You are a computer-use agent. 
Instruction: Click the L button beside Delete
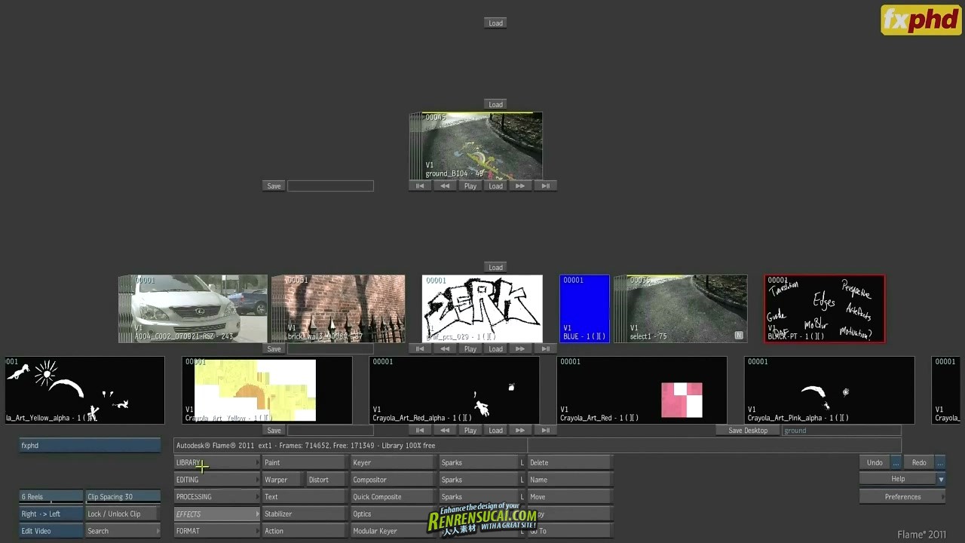522,462
